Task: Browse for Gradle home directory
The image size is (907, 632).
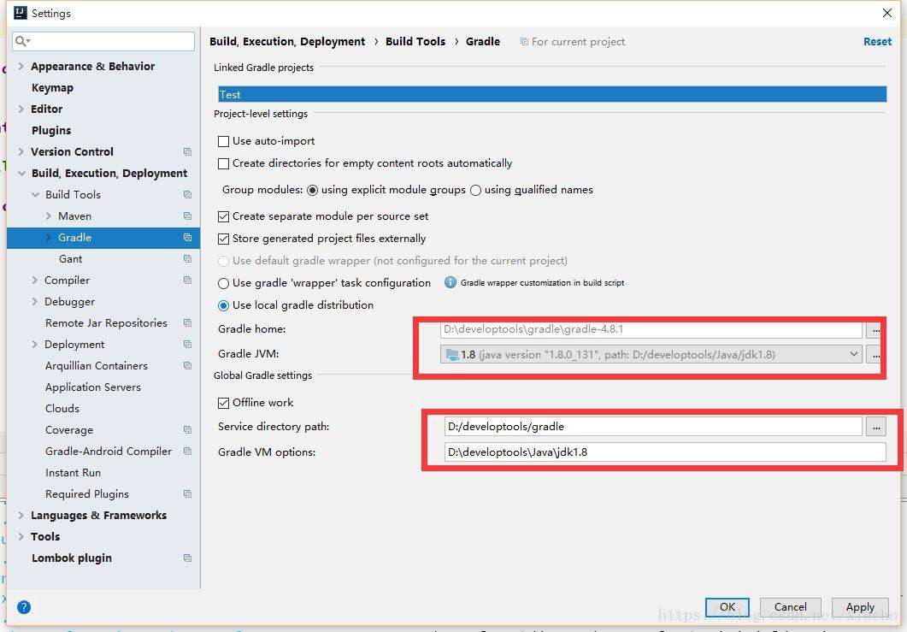Action: 875,329
